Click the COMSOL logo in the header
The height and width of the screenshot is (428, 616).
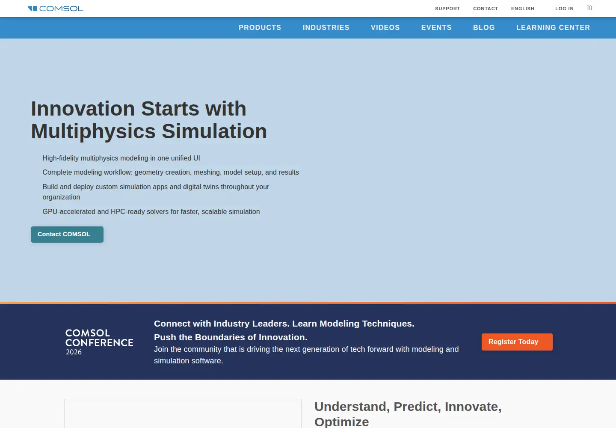tap(56, 9)
